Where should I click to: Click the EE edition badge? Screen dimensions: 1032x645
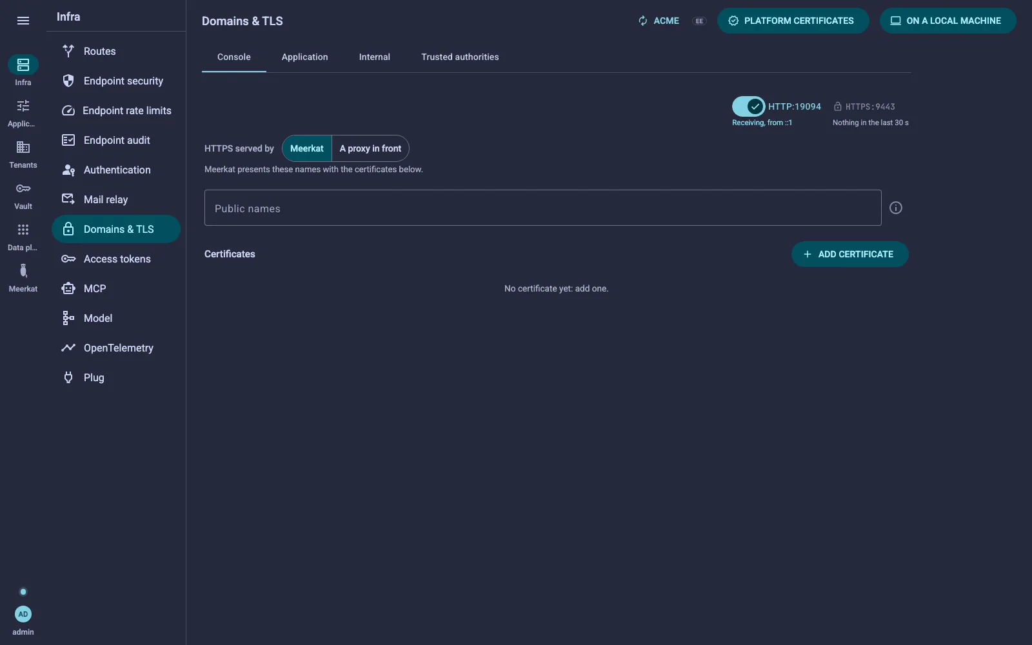tap(699, 21)
